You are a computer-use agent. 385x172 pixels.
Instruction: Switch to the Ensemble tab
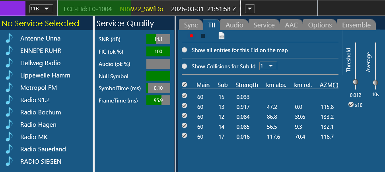coord(356,25)
